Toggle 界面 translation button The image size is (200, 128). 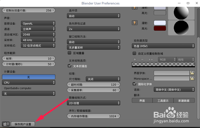(x=142, y=101)
